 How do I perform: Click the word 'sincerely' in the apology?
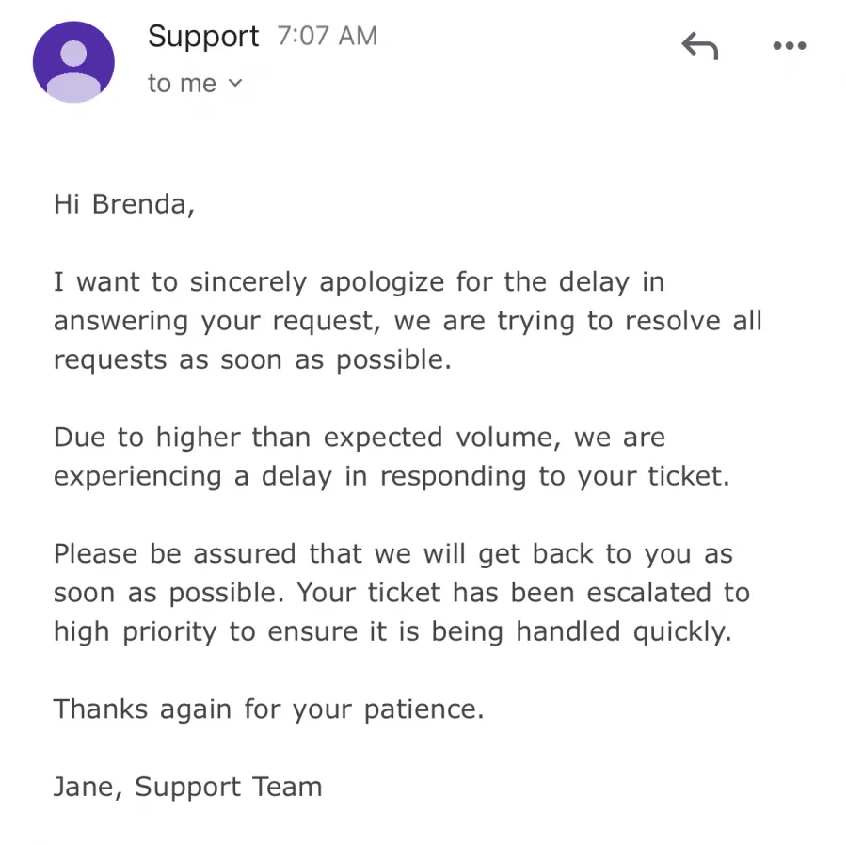(x=248, y=282)
